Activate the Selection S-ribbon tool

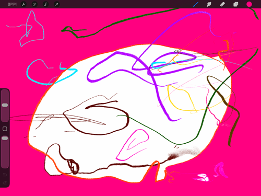point(45,4)
